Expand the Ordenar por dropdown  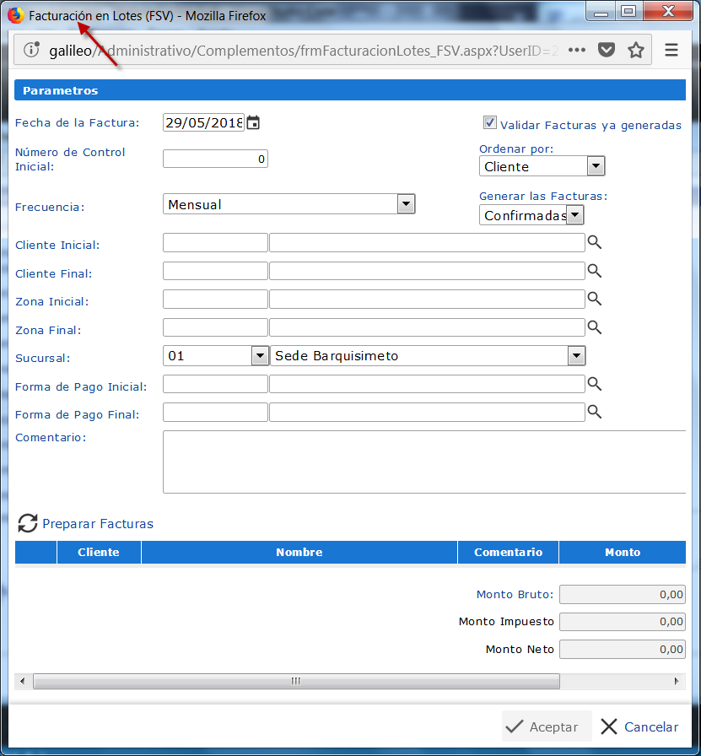pos(596,166)
